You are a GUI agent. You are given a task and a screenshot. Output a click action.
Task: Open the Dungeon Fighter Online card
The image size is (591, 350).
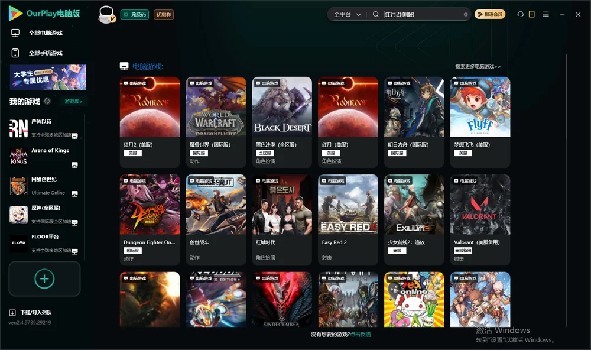[x=150, y=220]
